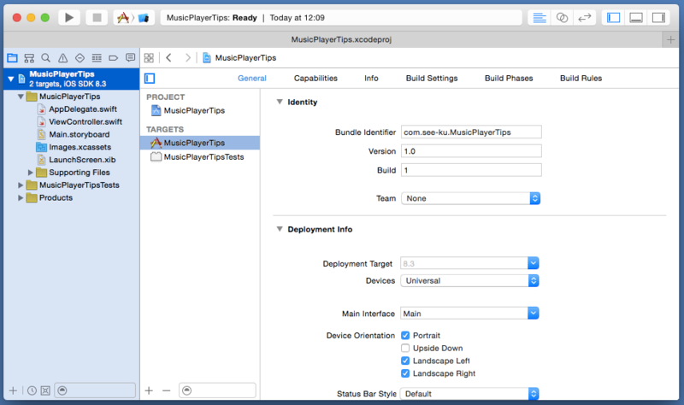Open the Project navigator
The image size is (684, 405).
[x=12, y=57]
